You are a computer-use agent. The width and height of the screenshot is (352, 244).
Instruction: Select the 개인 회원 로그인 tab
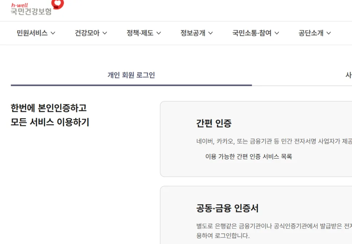131,75
